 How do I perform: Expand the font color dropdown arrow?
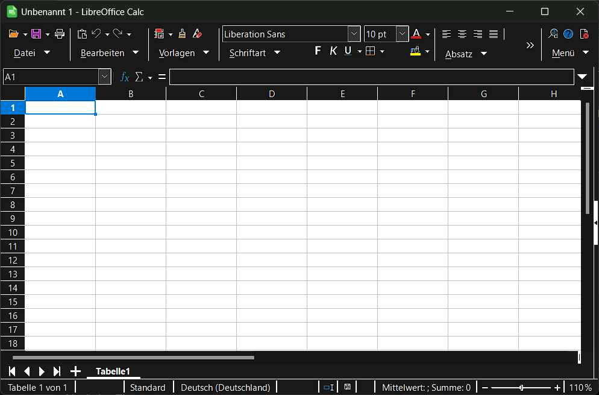click(428, 34)
